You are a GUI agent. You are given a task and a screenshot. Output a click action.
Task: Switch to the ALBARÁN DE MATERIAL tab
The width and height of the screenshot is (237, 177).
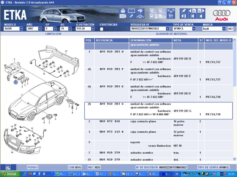pyautogui.click(x=172, y=34)
